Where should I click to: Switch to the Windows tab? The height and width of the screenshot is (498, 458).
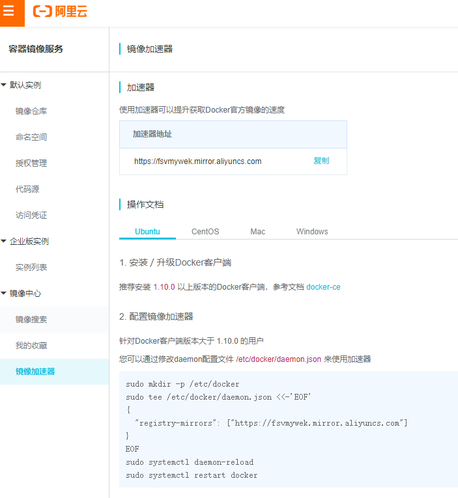click(312, 232)
